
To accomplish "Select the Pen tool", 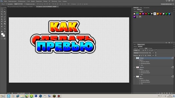I will point(2,26).
